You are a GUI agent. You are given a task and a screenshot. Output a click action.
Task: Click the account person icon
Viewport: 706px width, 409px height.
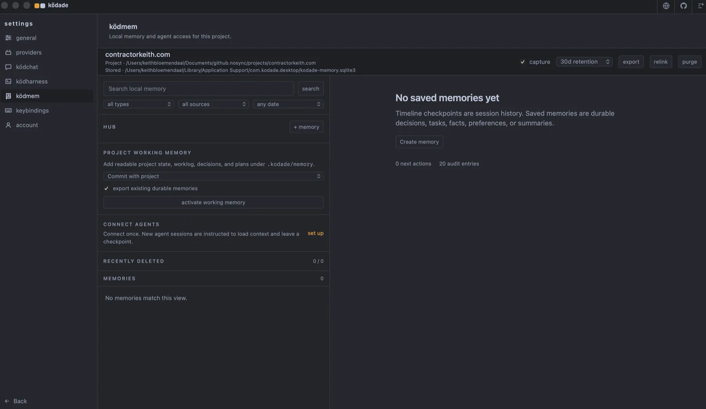[8, 125]
